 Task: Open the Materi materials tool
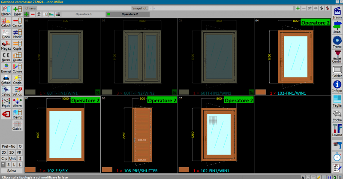click(x=6, y=11)
